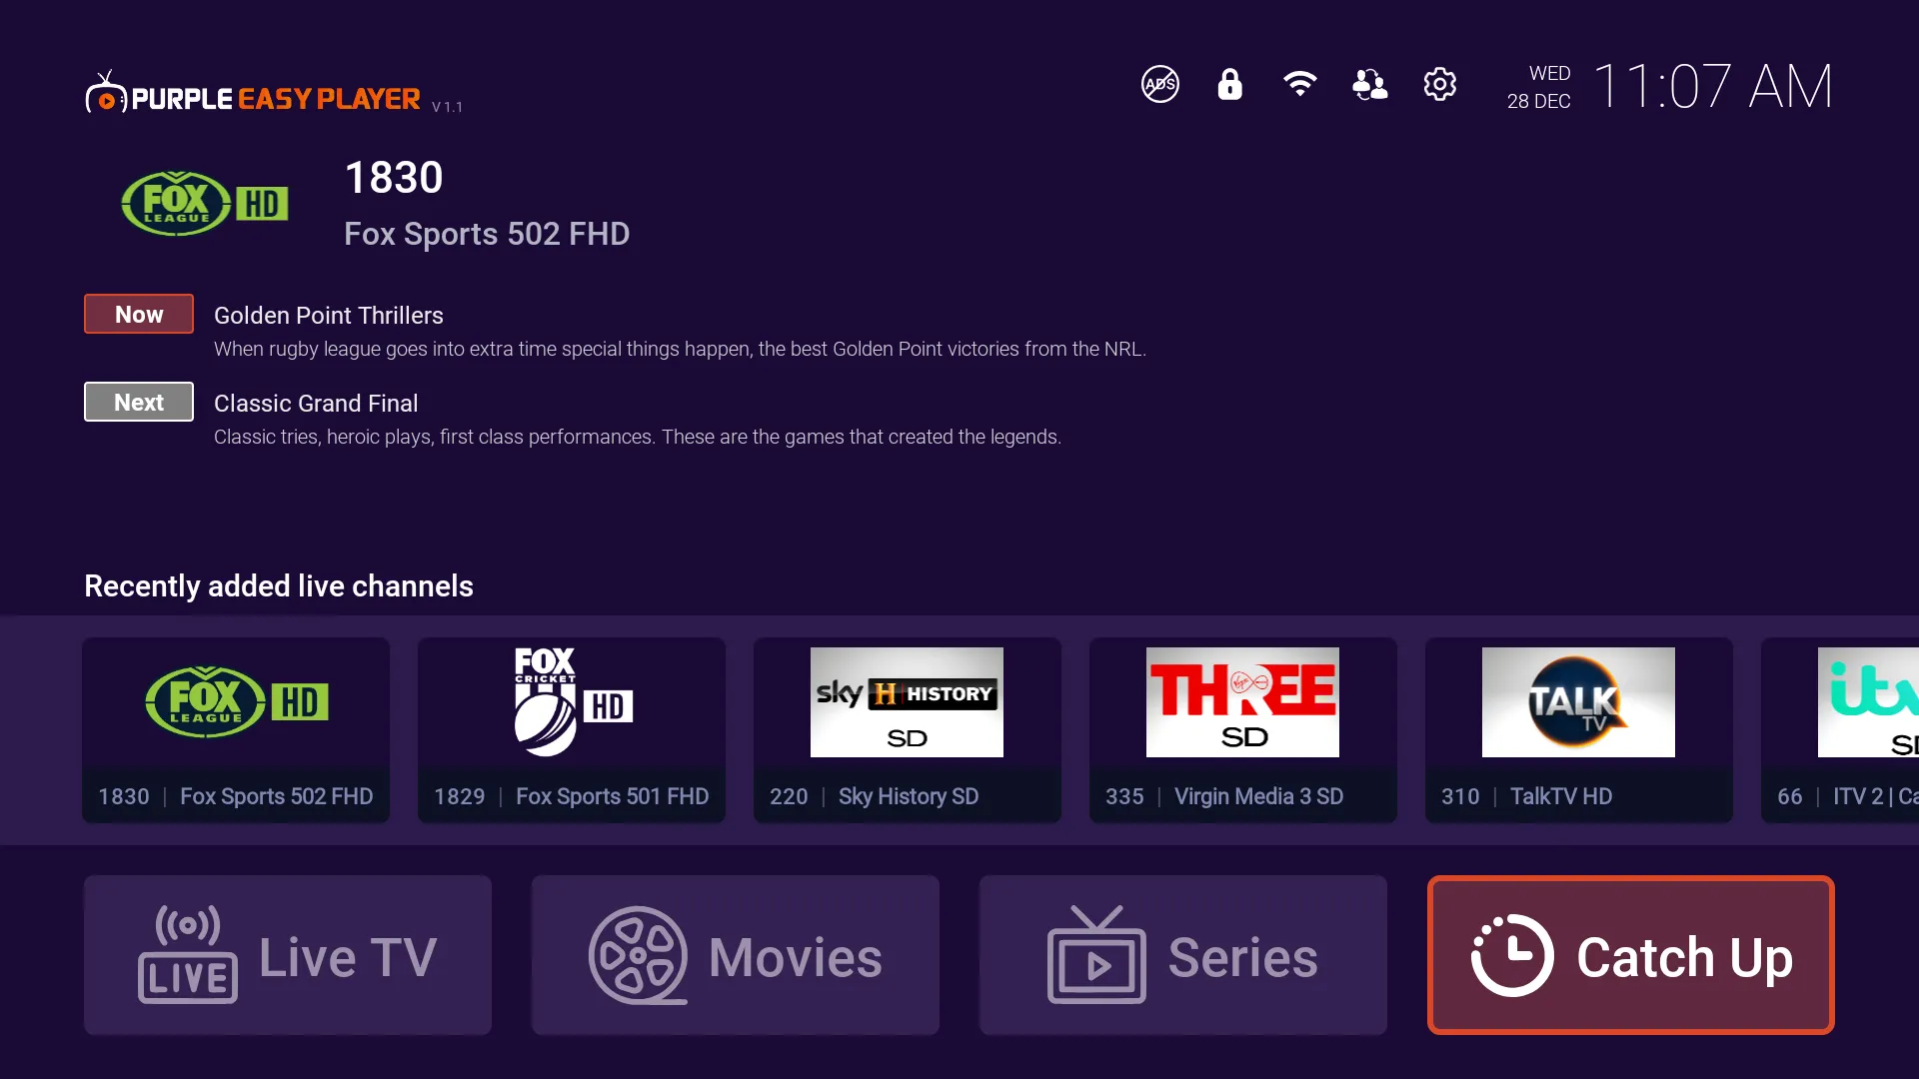The width and height of the screenshot is (1919, 1079).
Task: Click the Wi-Fi status icon
Action: click(x=1299, y=84)
